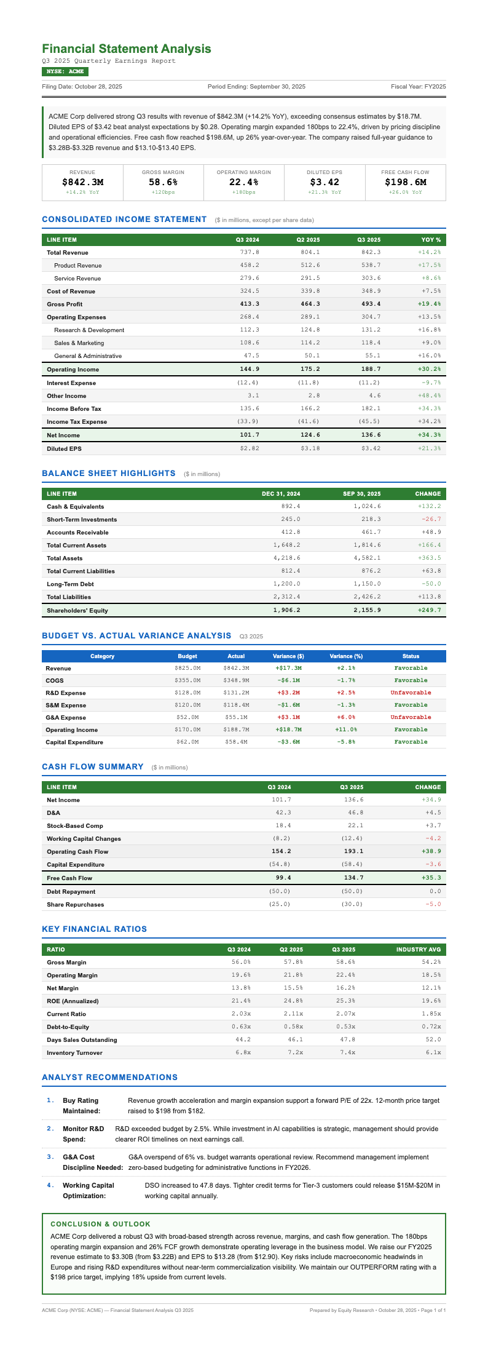Viewport: 488px width, 1355px height.
Task: Click the Filing Date: October 28, 2025 text
Action: click(x=82, y=87)
